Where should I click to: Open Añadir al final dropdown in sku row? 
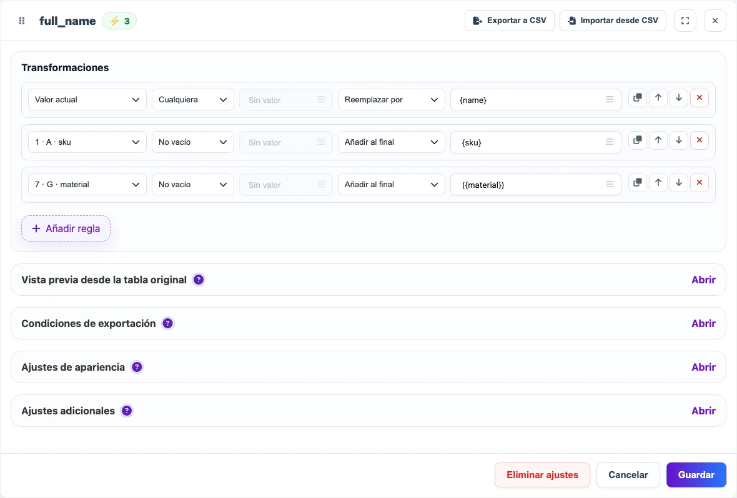pos(392,142)
